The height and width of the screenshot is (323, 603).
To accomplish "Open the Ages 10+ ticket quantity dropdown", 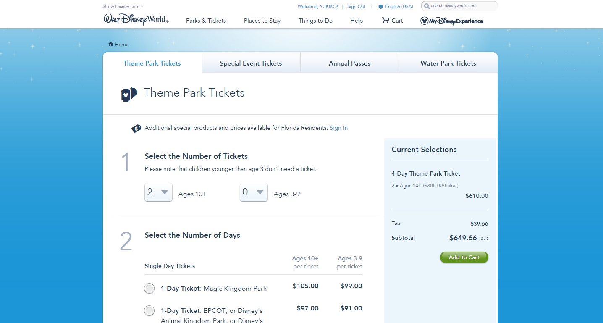I will 158,192.
